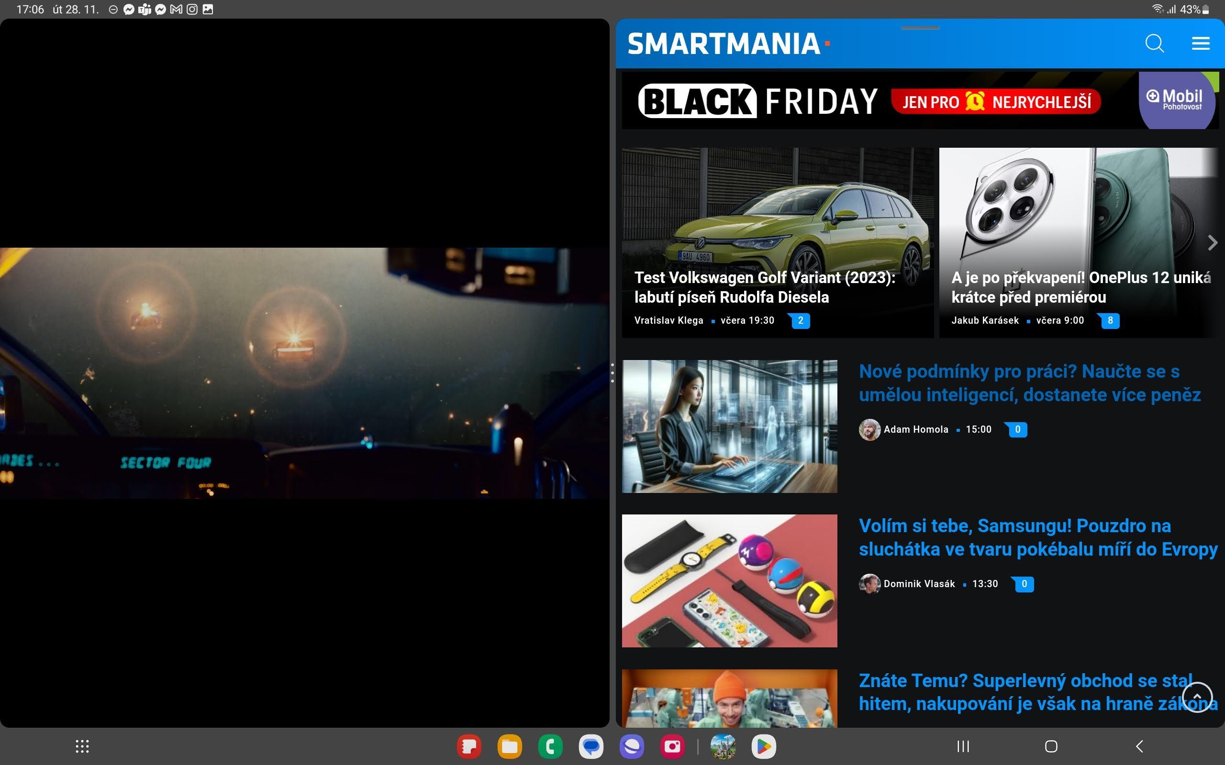
Task: Open author name Dominik Vlasák
Action: tap(919, 584)
